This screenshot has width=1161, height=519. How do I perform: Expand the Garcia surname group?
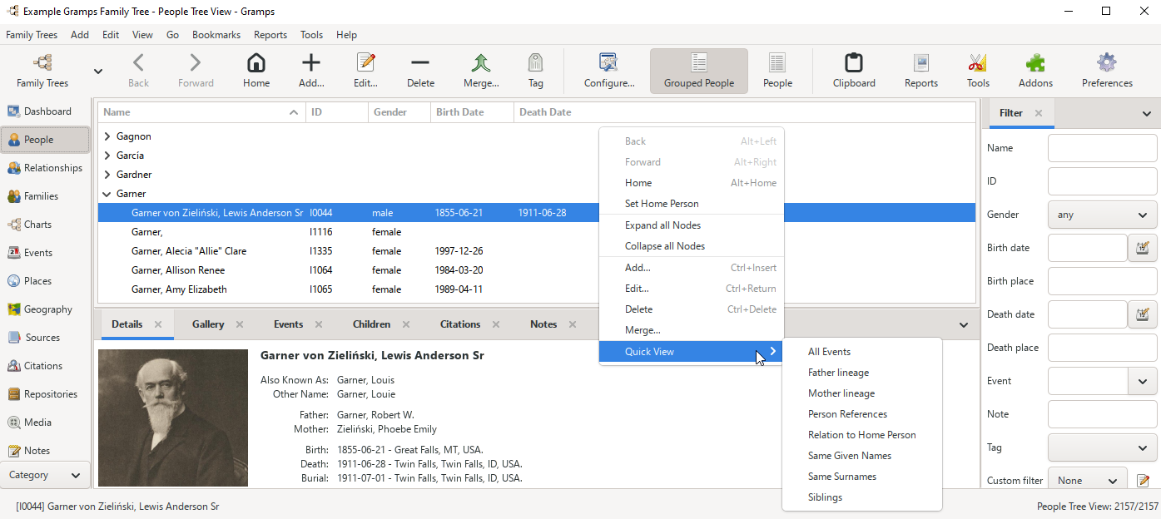107,156
